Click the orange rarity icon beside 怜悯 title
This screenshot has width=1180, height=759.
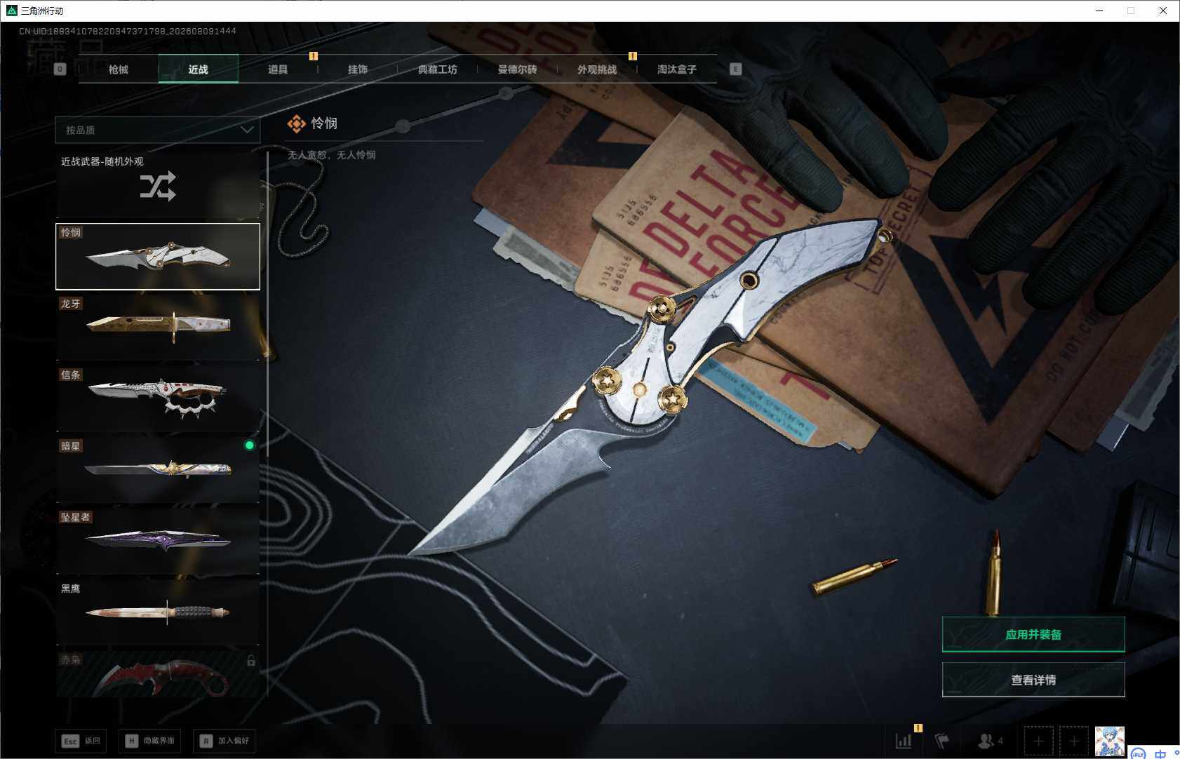click(x=296, y=124)
